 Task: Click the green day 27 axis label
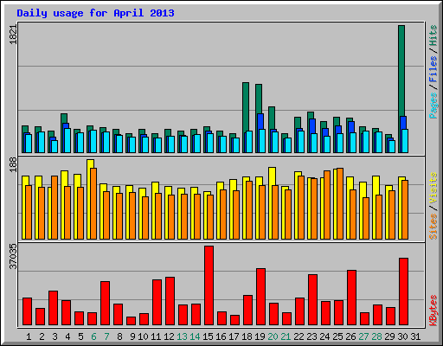(x=363, y=336)
